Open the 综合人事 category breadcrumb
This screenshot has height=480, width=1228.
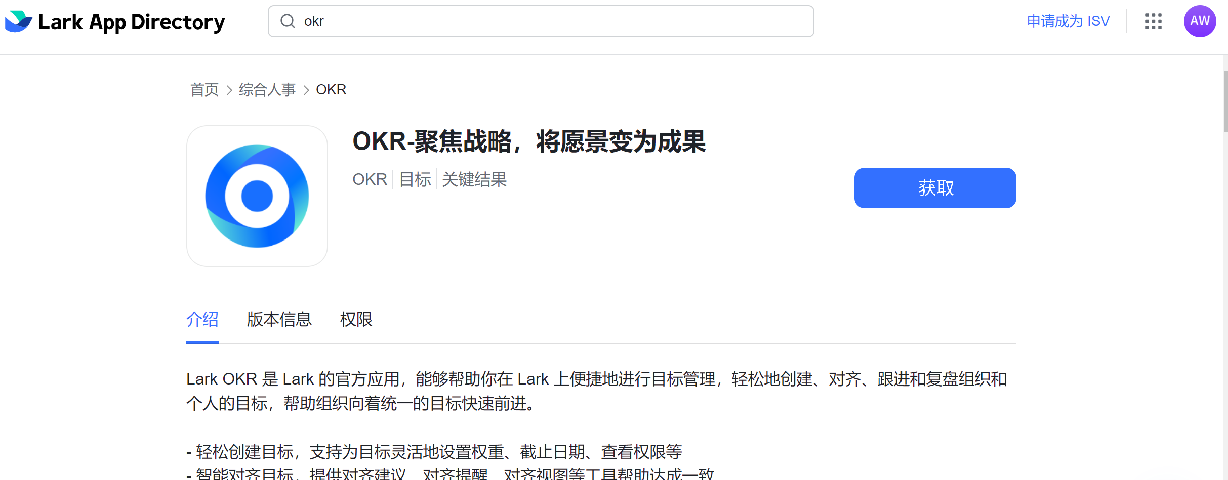267,89
